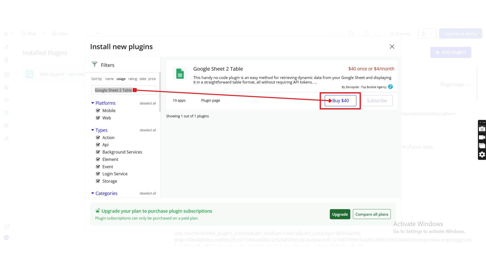Collapse the Platforms filter section

93,103
